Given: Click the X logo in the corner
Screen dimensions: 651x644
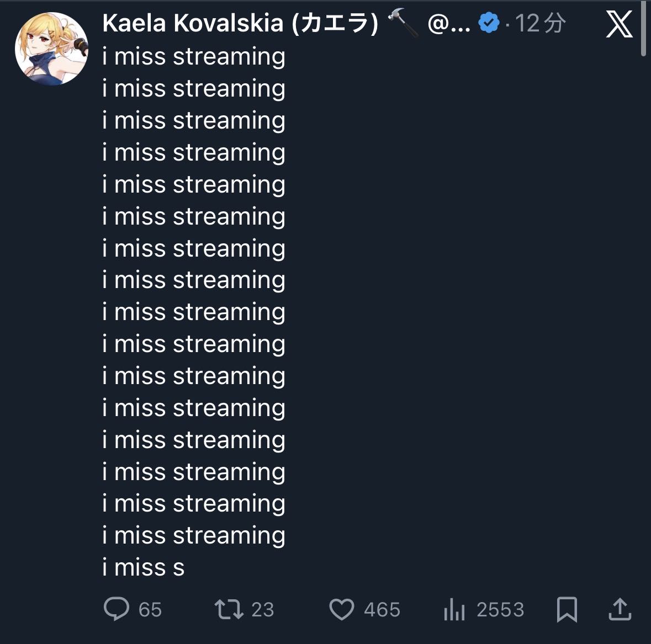Looking at the screenshot, I should click(619, 24).
